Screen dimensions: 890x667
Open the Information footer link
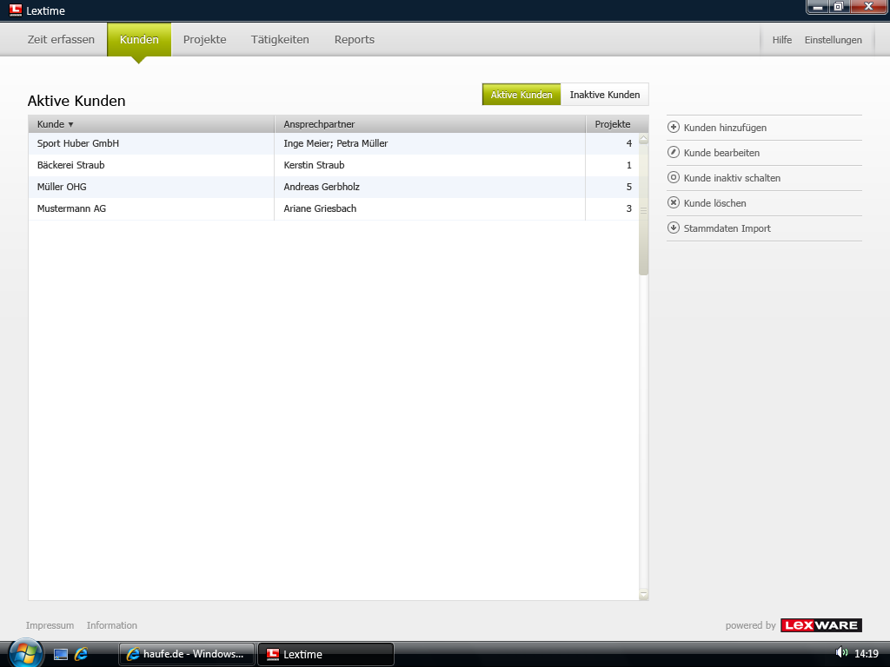(112, 625)
